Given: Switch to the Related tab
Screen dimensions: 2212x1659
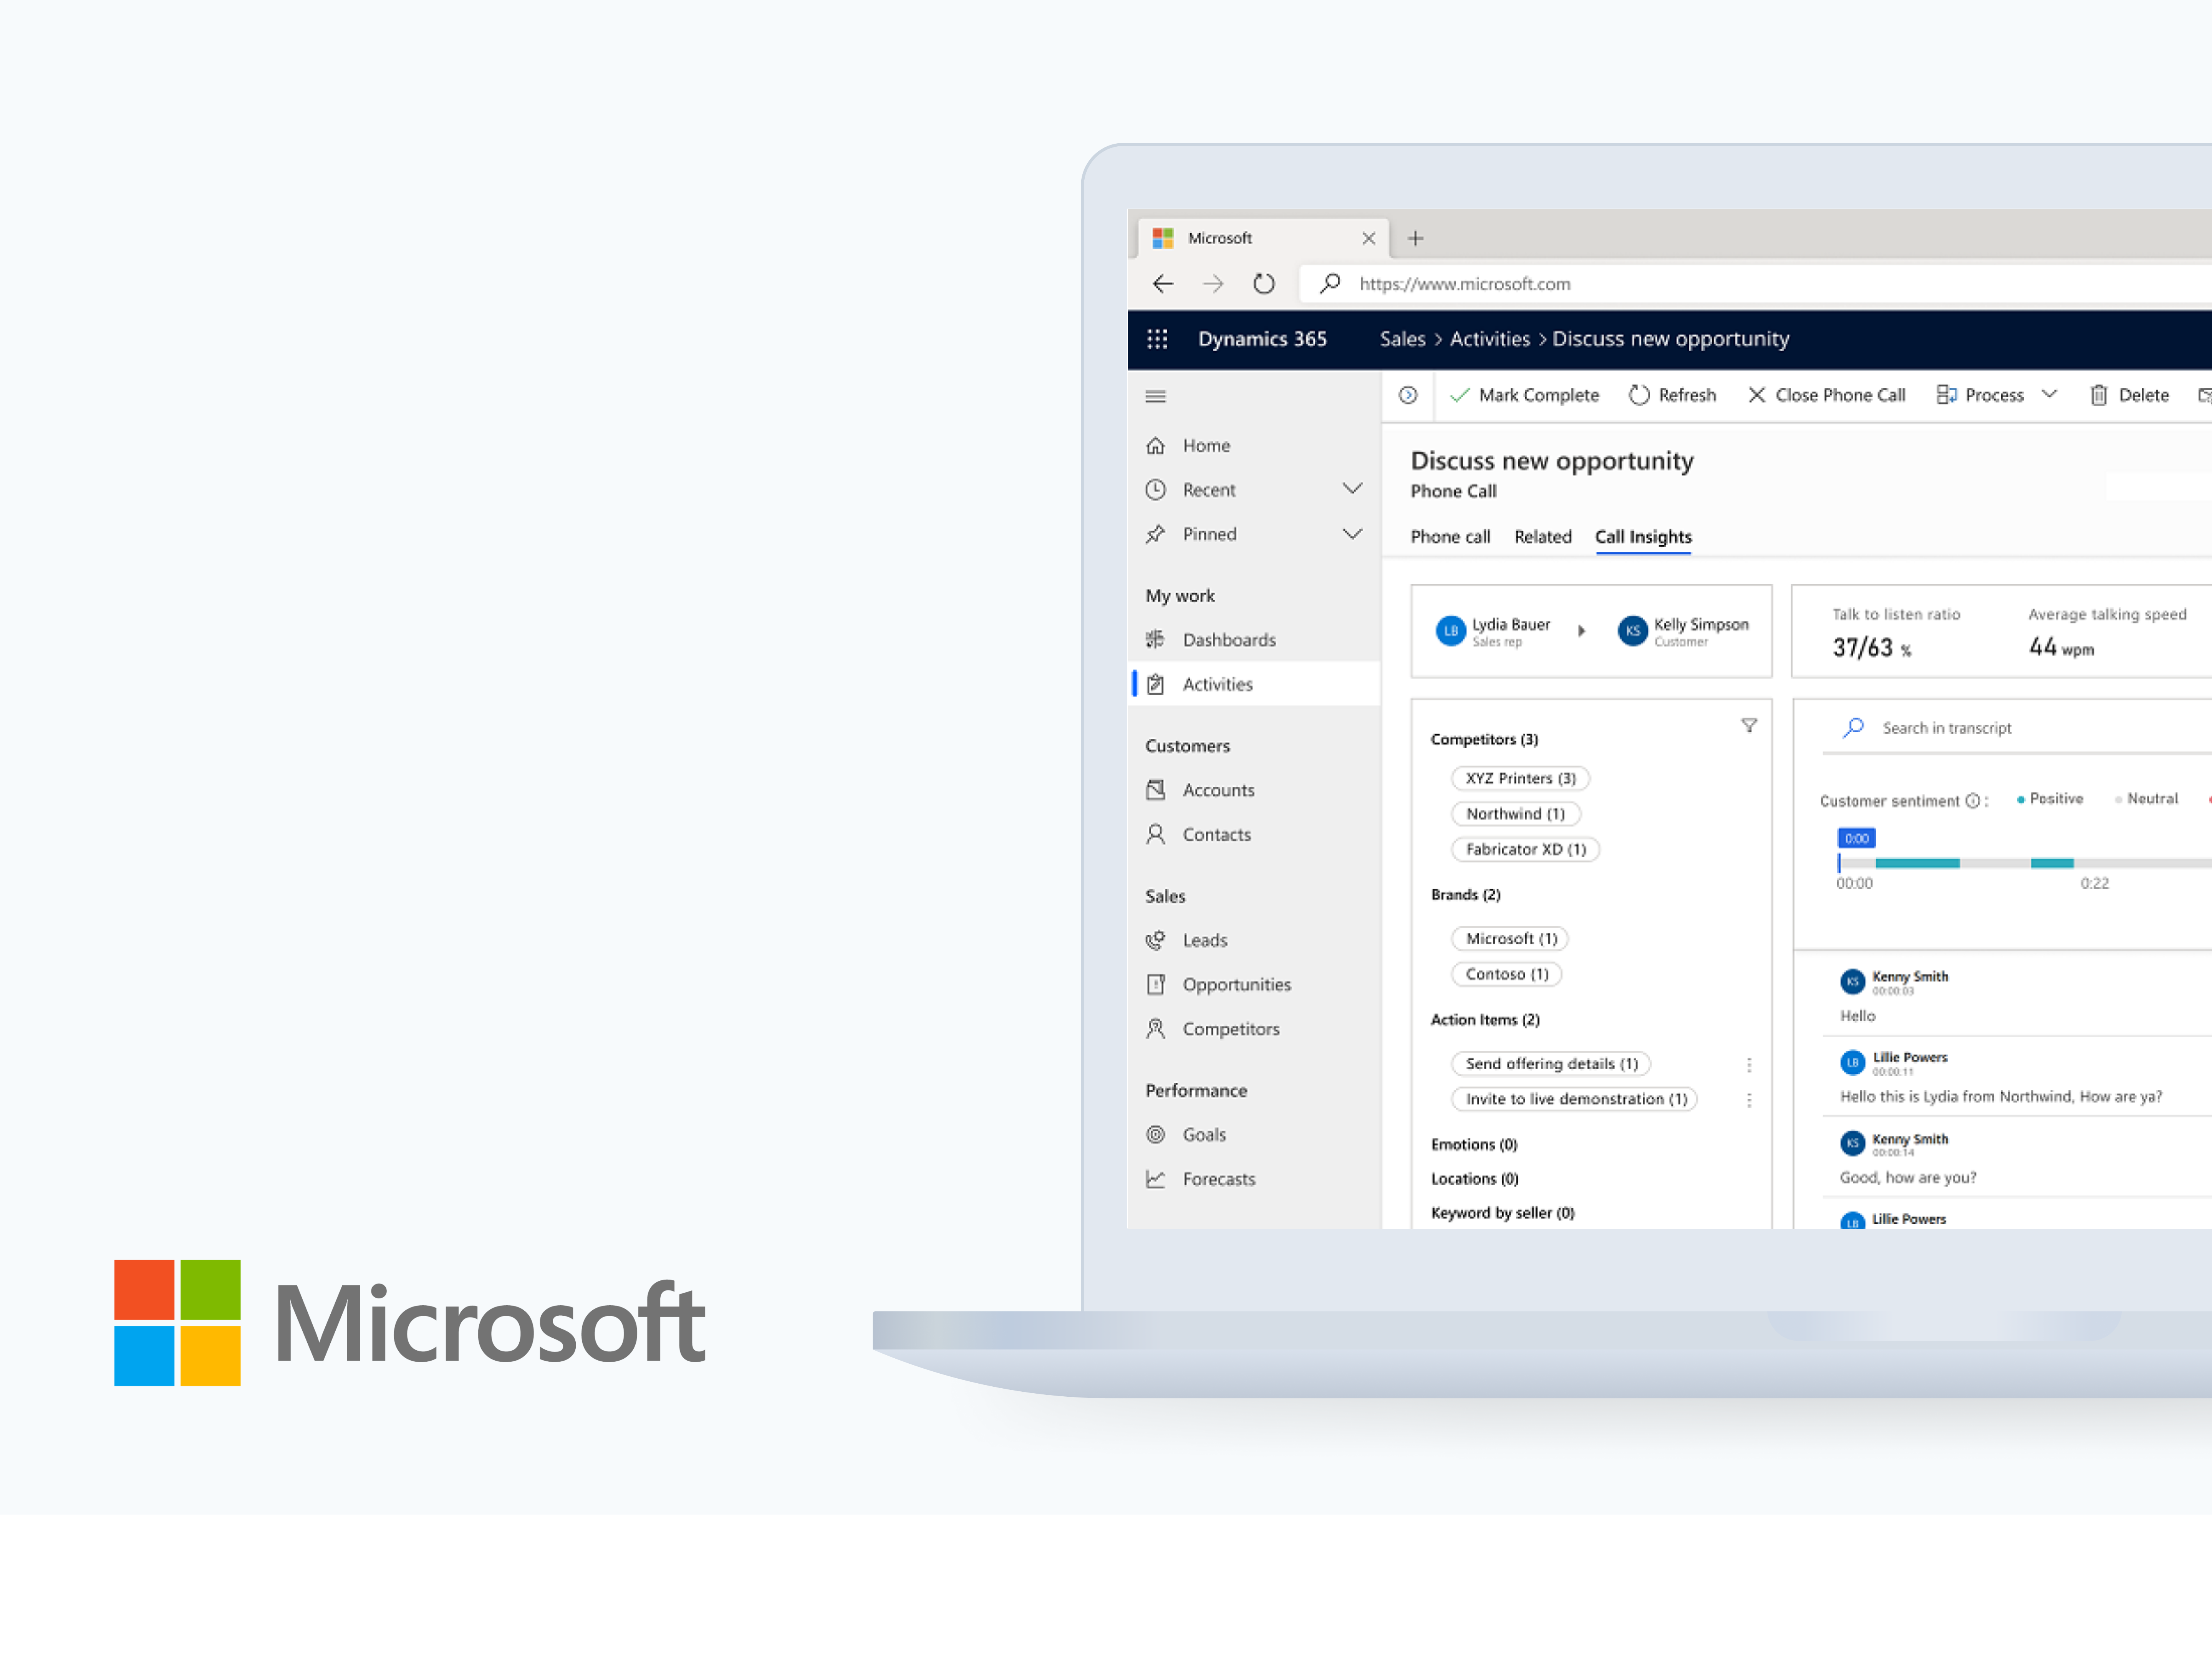Looking at the screenshot, I should (1542, 537).
